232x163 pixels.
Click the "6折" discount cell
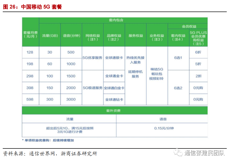pos(198,52)
